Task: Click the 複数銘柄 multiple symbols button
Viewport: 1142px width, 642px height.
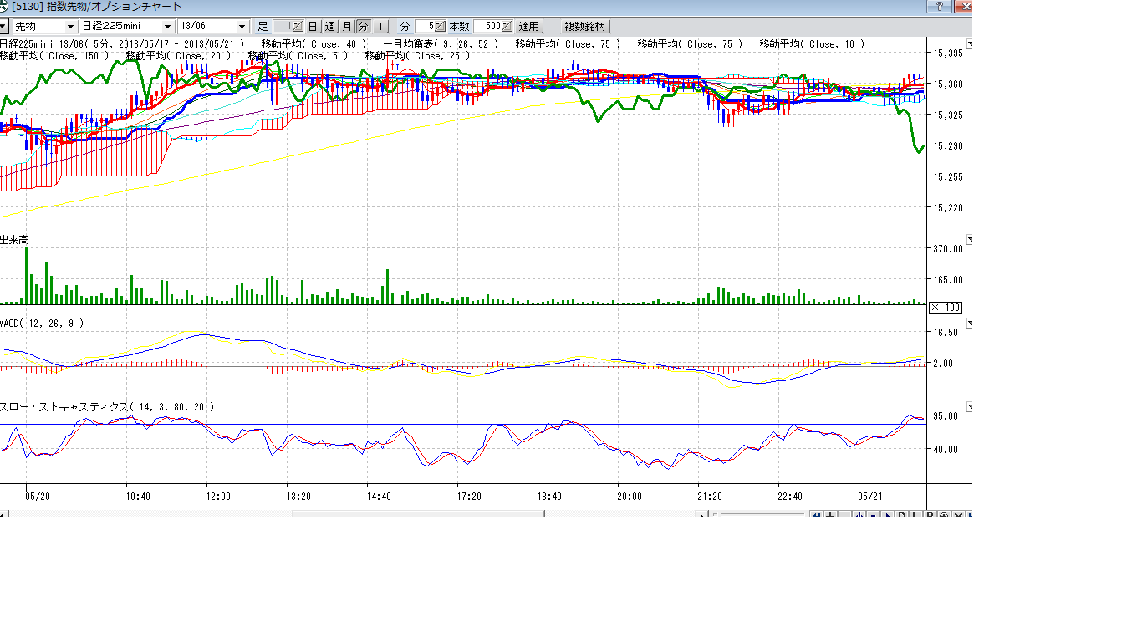Action: click(x=585, y=27)
